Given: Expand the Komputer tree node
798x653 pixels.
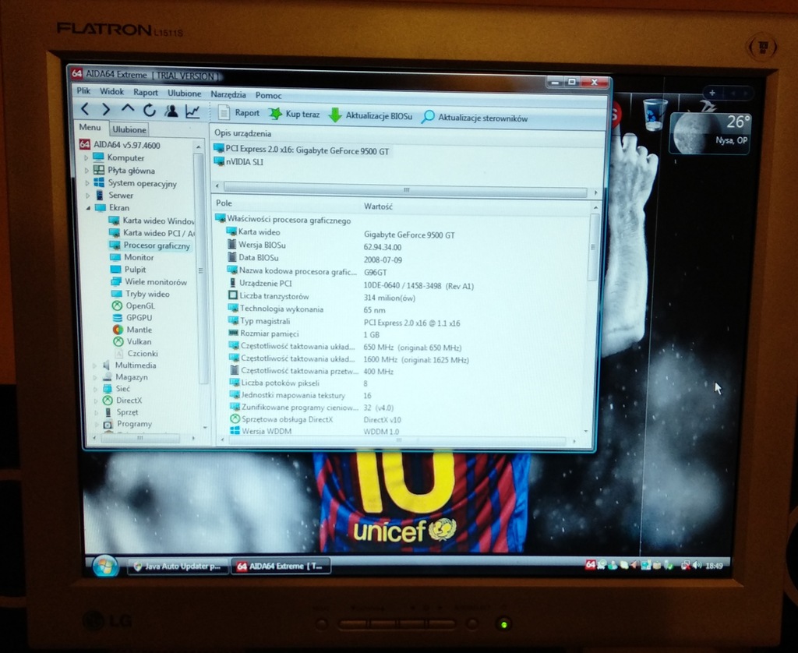Looking at the screenshot, I should click(86, 157).
